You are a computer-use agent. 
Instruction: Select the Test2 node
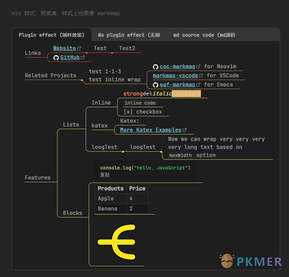pos(127,48)
